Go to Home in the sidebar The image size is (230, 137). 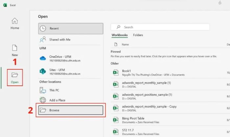(15, 23)
